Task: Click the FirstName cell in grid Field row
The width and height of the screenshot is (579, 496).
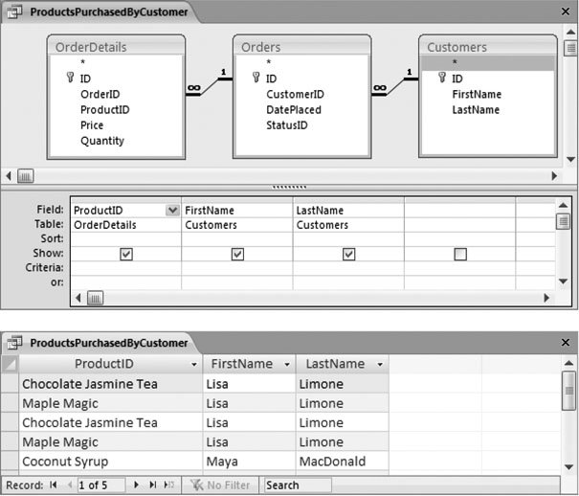Action: point(237,210)
